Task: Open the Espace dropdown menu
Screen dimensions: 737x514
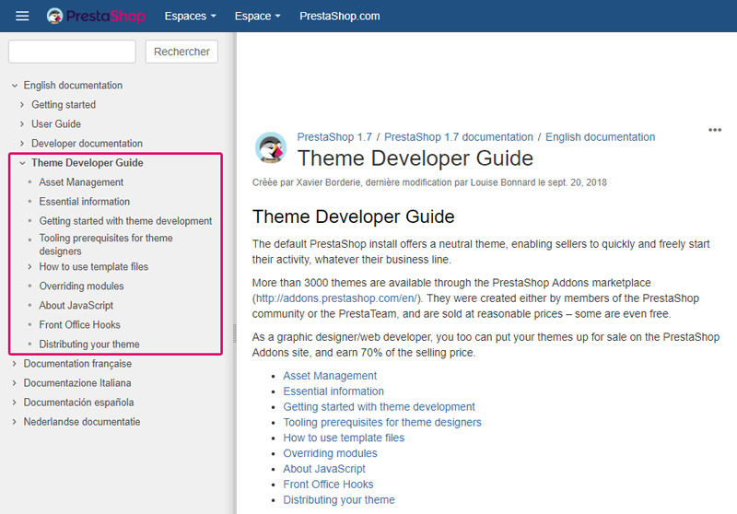Action: click(x=258, y=16)
